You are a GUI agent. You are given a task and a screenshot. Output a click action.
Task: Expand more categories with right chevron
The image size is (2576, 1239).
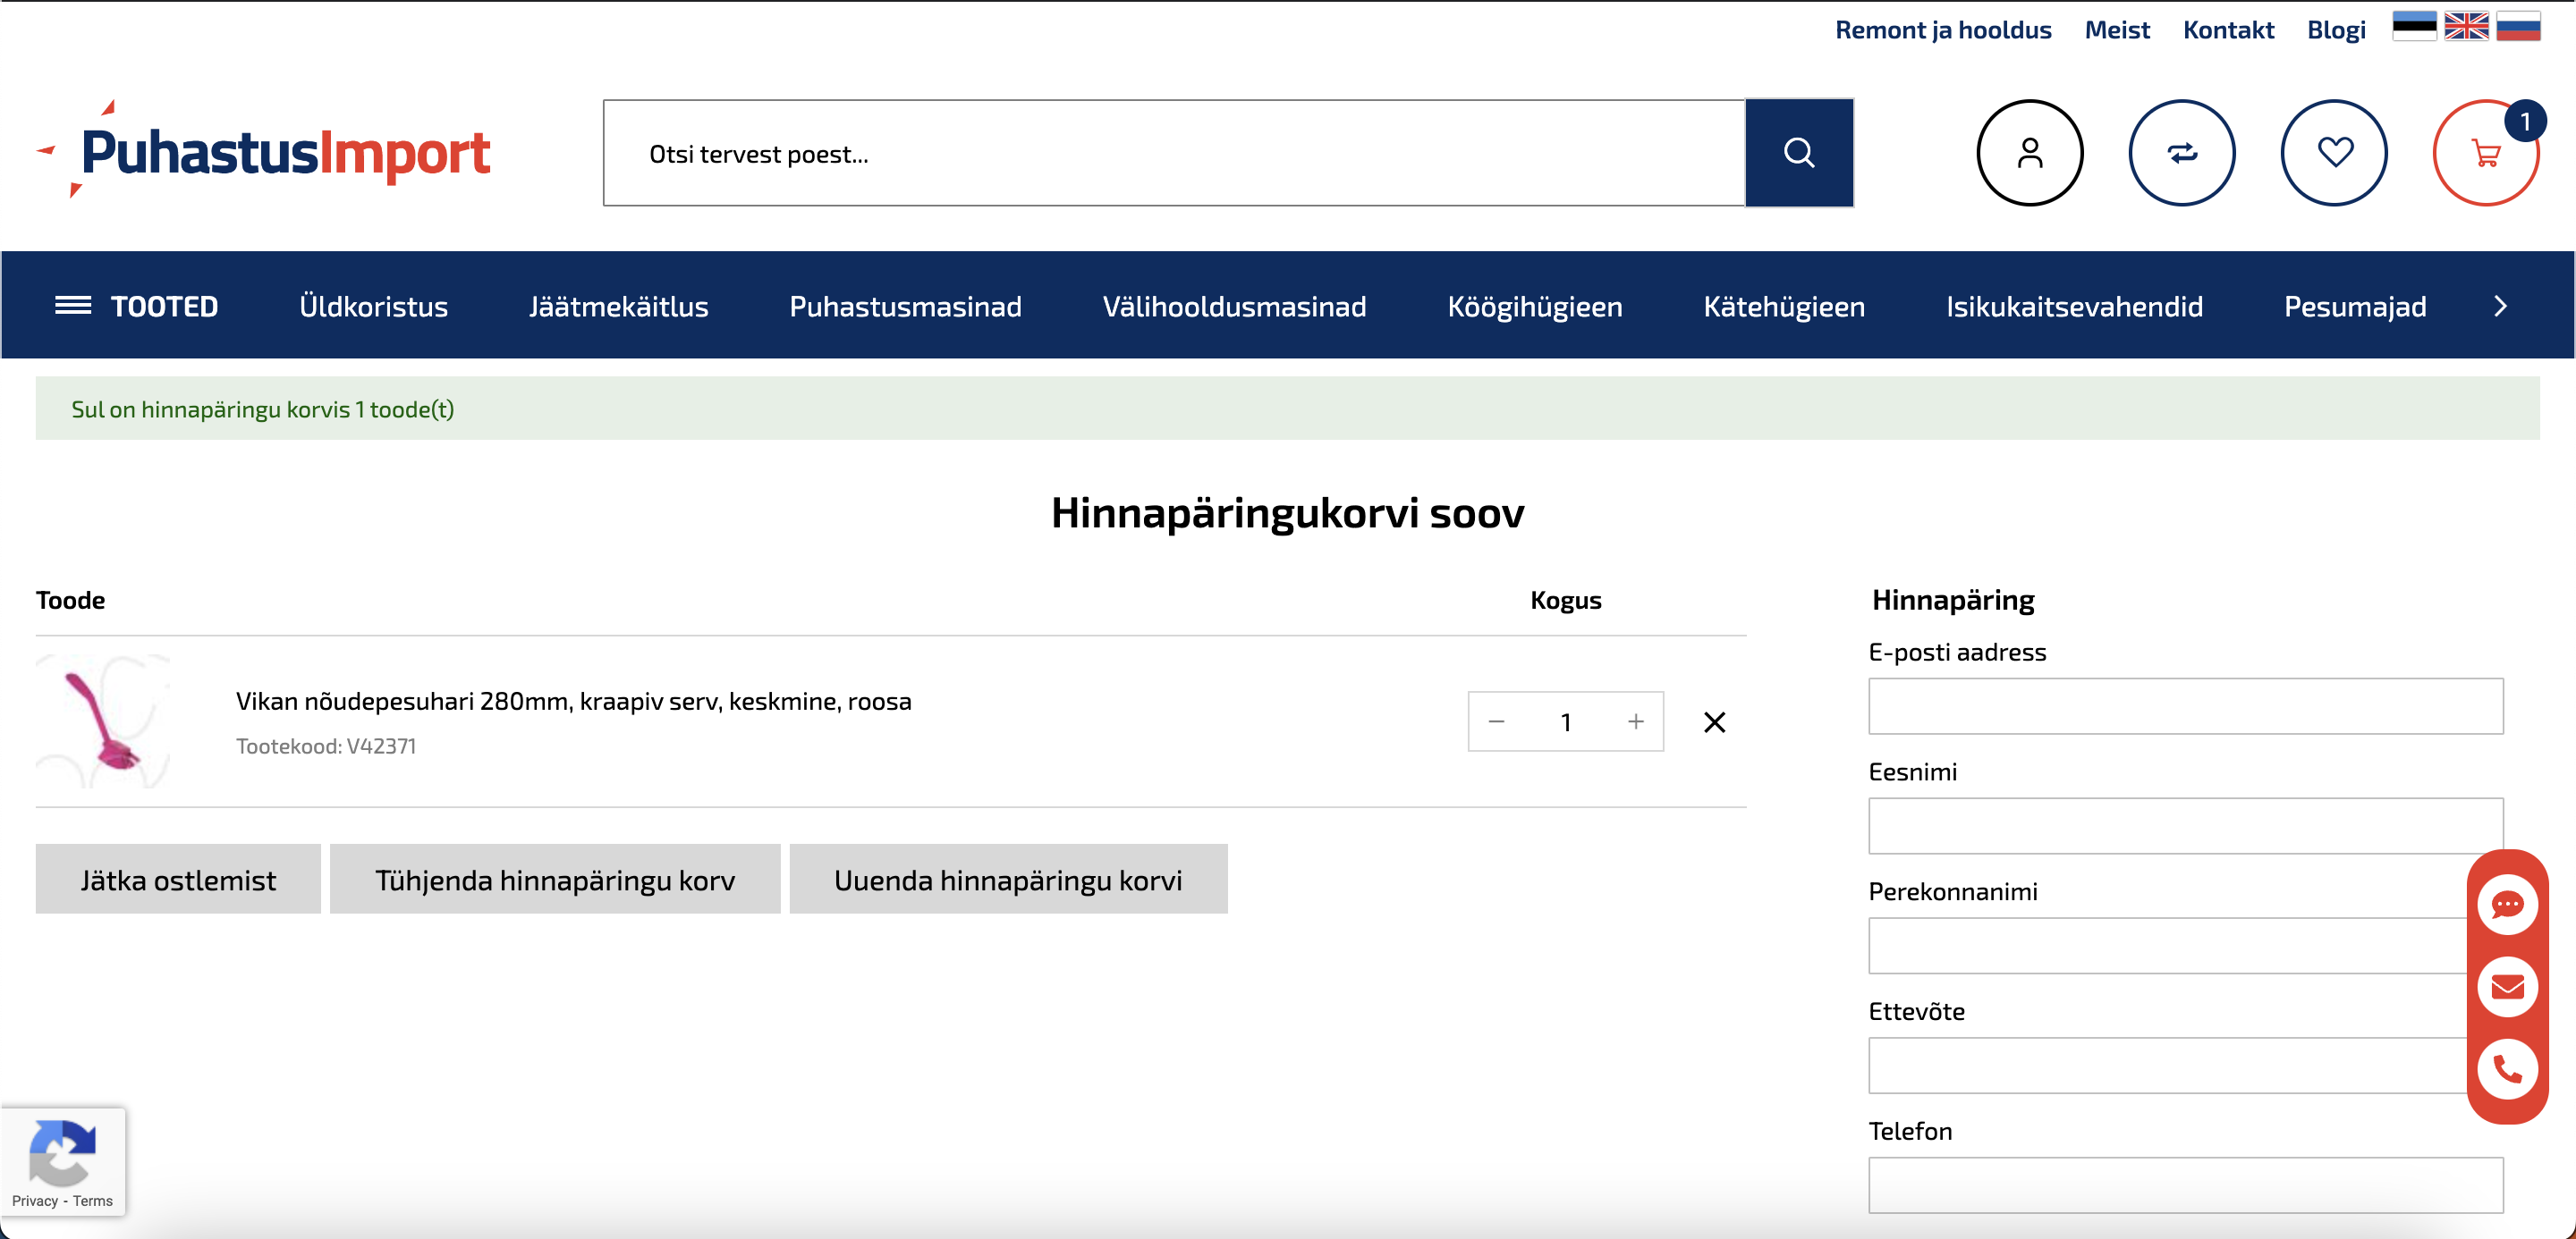pos(2500,306)
